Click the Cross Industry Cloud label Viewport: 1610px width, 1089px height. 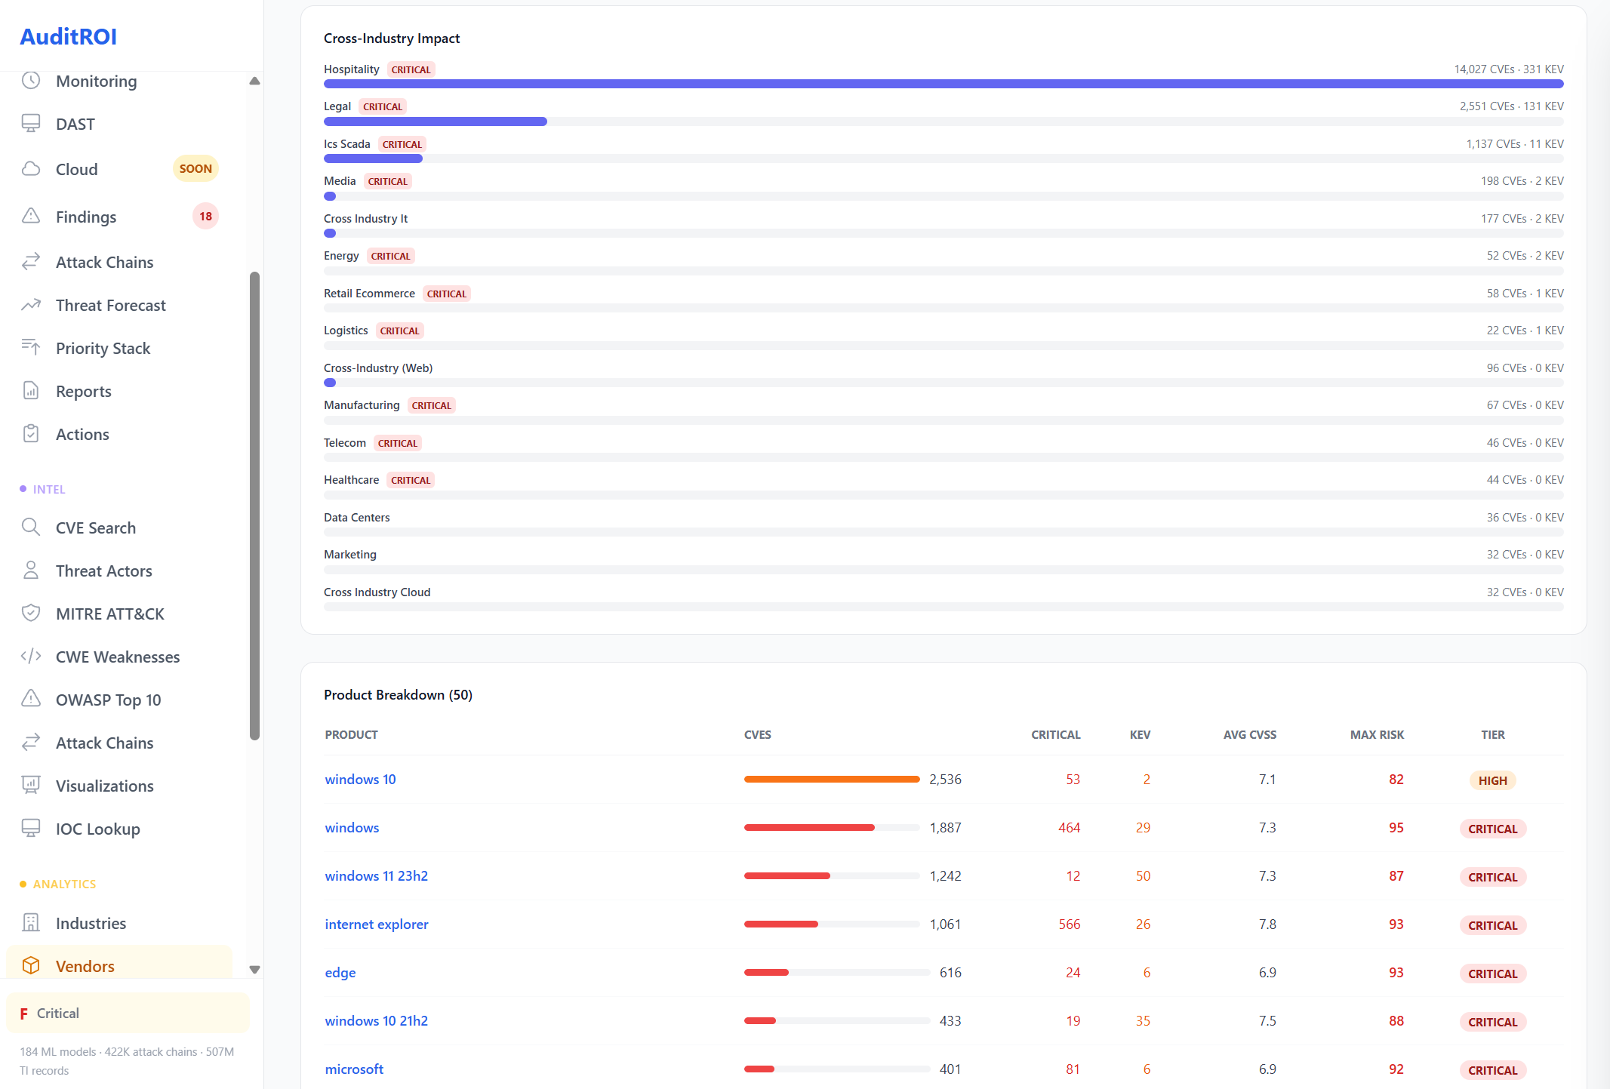[377, 592]
